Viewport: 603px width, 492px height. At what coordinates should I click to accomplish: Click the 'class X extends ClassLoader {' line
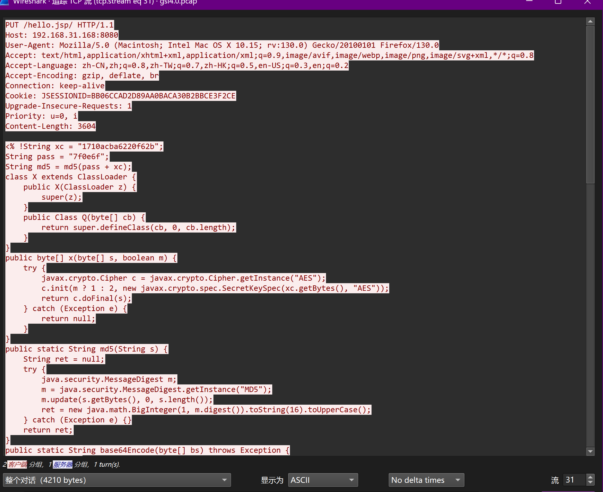point(71,177)
